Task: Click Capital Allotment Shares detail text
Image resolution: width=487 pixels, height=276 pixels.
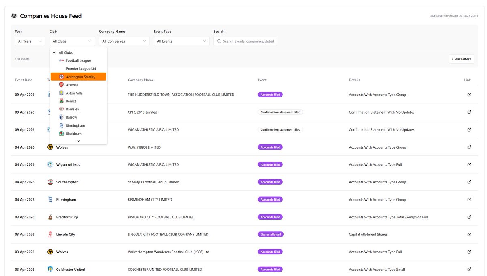Action: tap(368, 234)
